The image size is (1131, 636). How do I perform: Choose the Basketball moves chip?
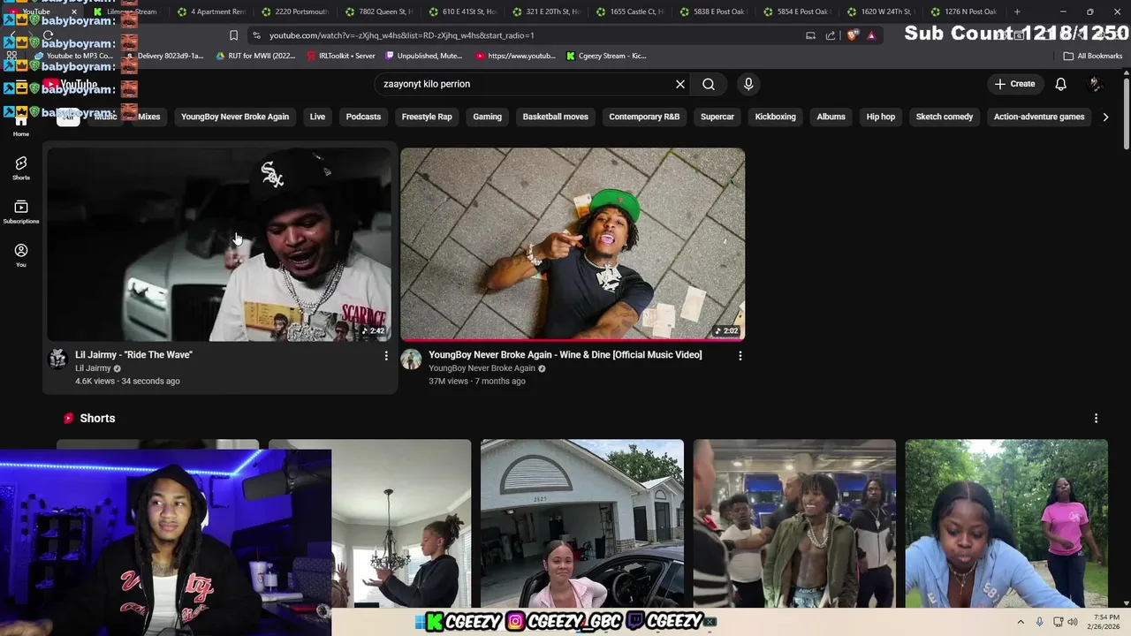[555, 117]
